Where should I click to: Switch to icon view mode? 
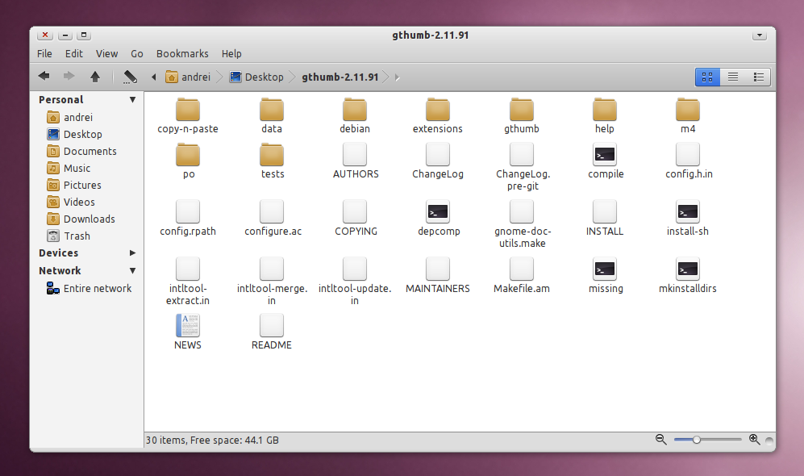(x=707, y=77)
